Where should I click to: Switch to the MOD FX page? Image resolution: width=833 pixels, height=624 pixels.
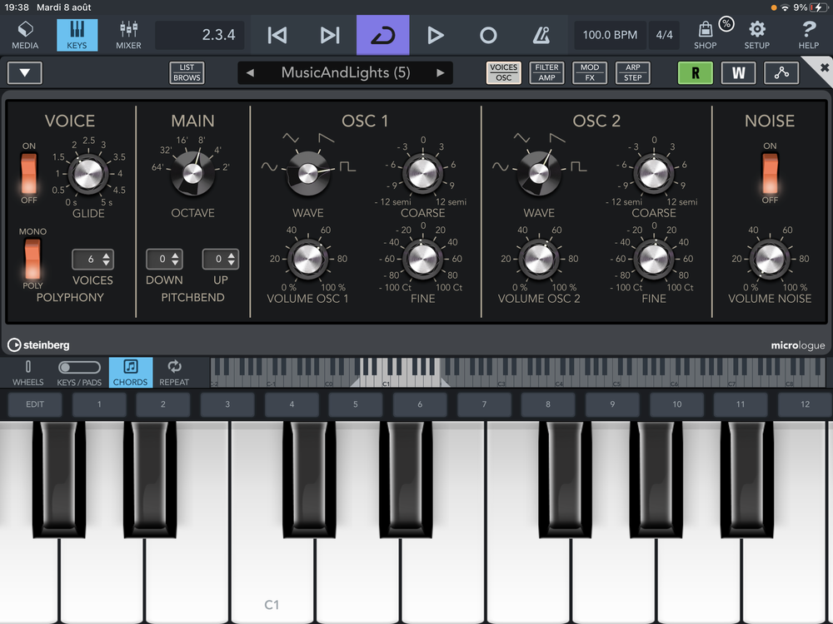tap(590, 72)
